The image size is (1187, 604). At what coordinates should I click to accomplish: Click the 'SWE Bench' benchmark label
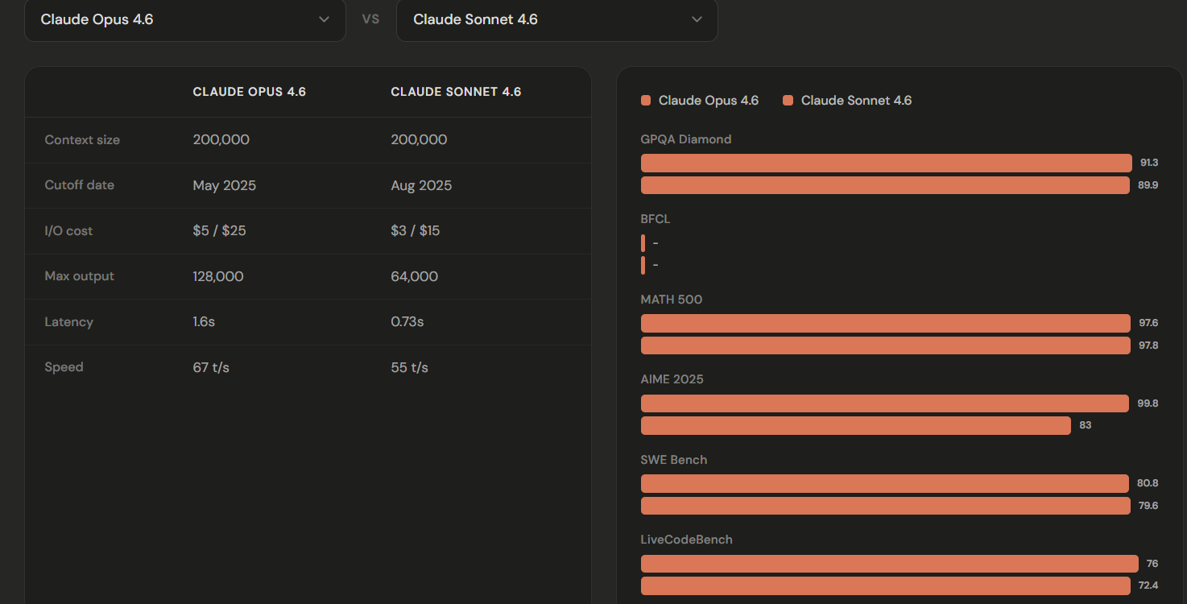[x=674, y=460]
